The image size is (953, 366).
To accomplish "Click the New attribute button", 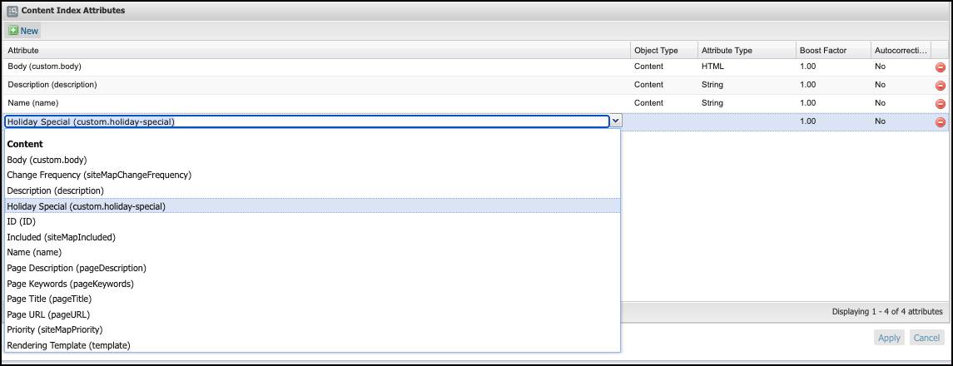I will coord(23,31).
